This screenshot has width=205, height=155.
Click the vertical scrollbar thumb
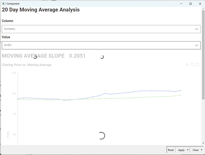coord(203,55)
